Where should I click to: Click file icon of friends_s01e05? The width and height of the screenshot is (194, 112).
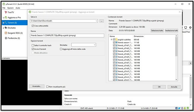pyautogui.click(x=116, y=57)
